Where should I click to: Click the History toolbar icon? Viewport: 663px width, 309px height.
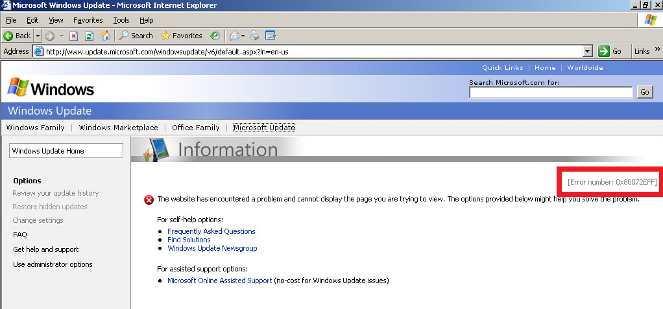[x=215, y=36]
